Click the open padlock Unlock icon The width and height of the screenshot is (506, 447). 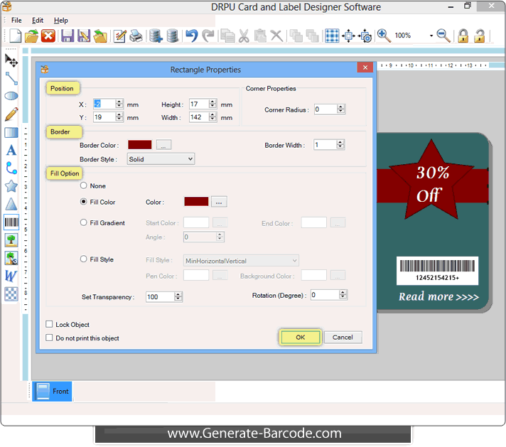pyautogui.click(x=479, y=36)
